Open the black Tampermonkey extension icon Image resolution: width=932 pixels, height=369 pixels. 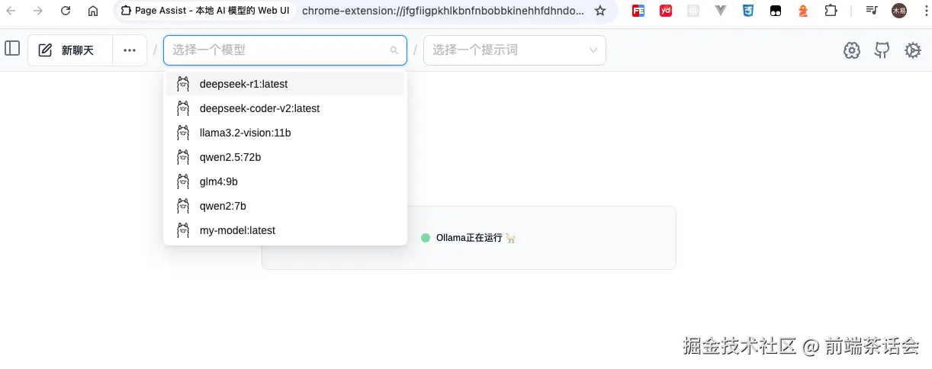tap(776, 11)
